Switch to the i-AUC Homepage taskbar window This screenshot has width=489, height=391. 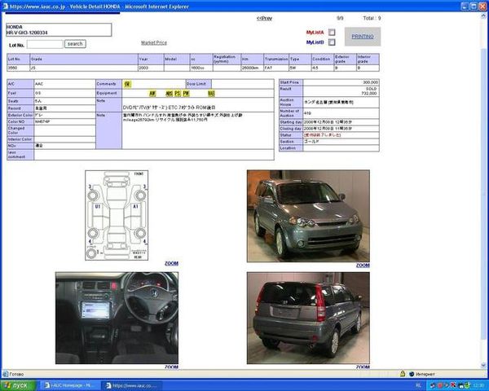(x=69, y=385)
